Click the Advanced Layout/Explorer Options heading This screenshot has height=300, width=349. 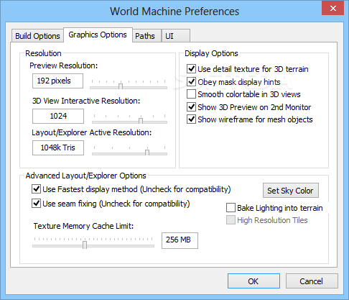click(85, 176)
